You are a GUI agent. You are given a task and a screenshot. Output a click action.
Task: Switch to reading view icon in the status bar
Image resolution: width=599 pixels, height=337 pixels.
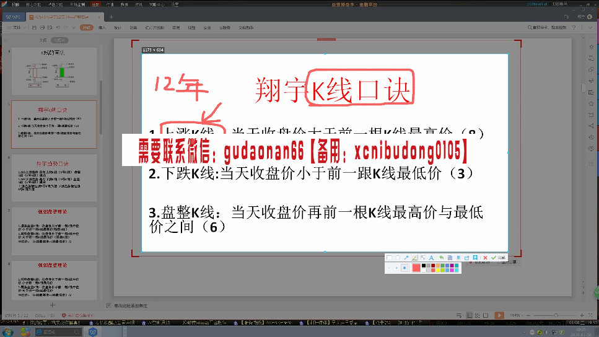(x=486, y=315)
